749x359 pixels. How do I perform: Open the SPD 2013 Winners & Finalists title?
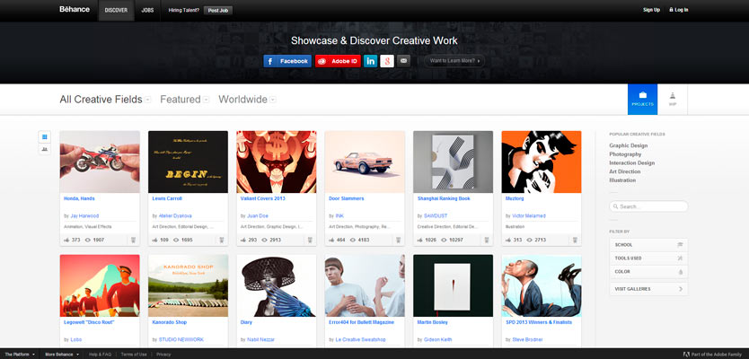[x=539, y=322]
